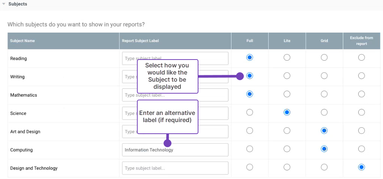Click the Reading subject label field
Image resolution: width=383 pixels, height=179 pixels.
pyautogui.click(x=175, y=58)
